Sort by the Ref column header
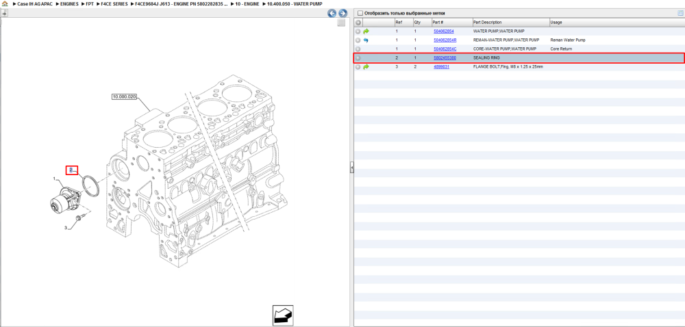Image resolution: width=685 pixels, height=327 pixels. pos(403,23)
